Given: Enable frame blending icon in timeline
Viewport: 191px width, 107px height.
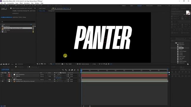Looking at the screenshot, I should click(x=72, y=70).
